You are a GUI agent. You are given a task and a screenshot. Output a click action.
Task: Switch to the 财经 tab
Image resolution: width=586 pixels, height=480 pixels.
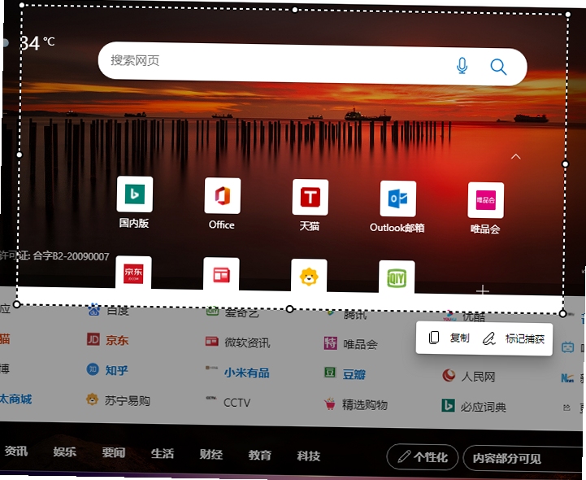(211, 454)
